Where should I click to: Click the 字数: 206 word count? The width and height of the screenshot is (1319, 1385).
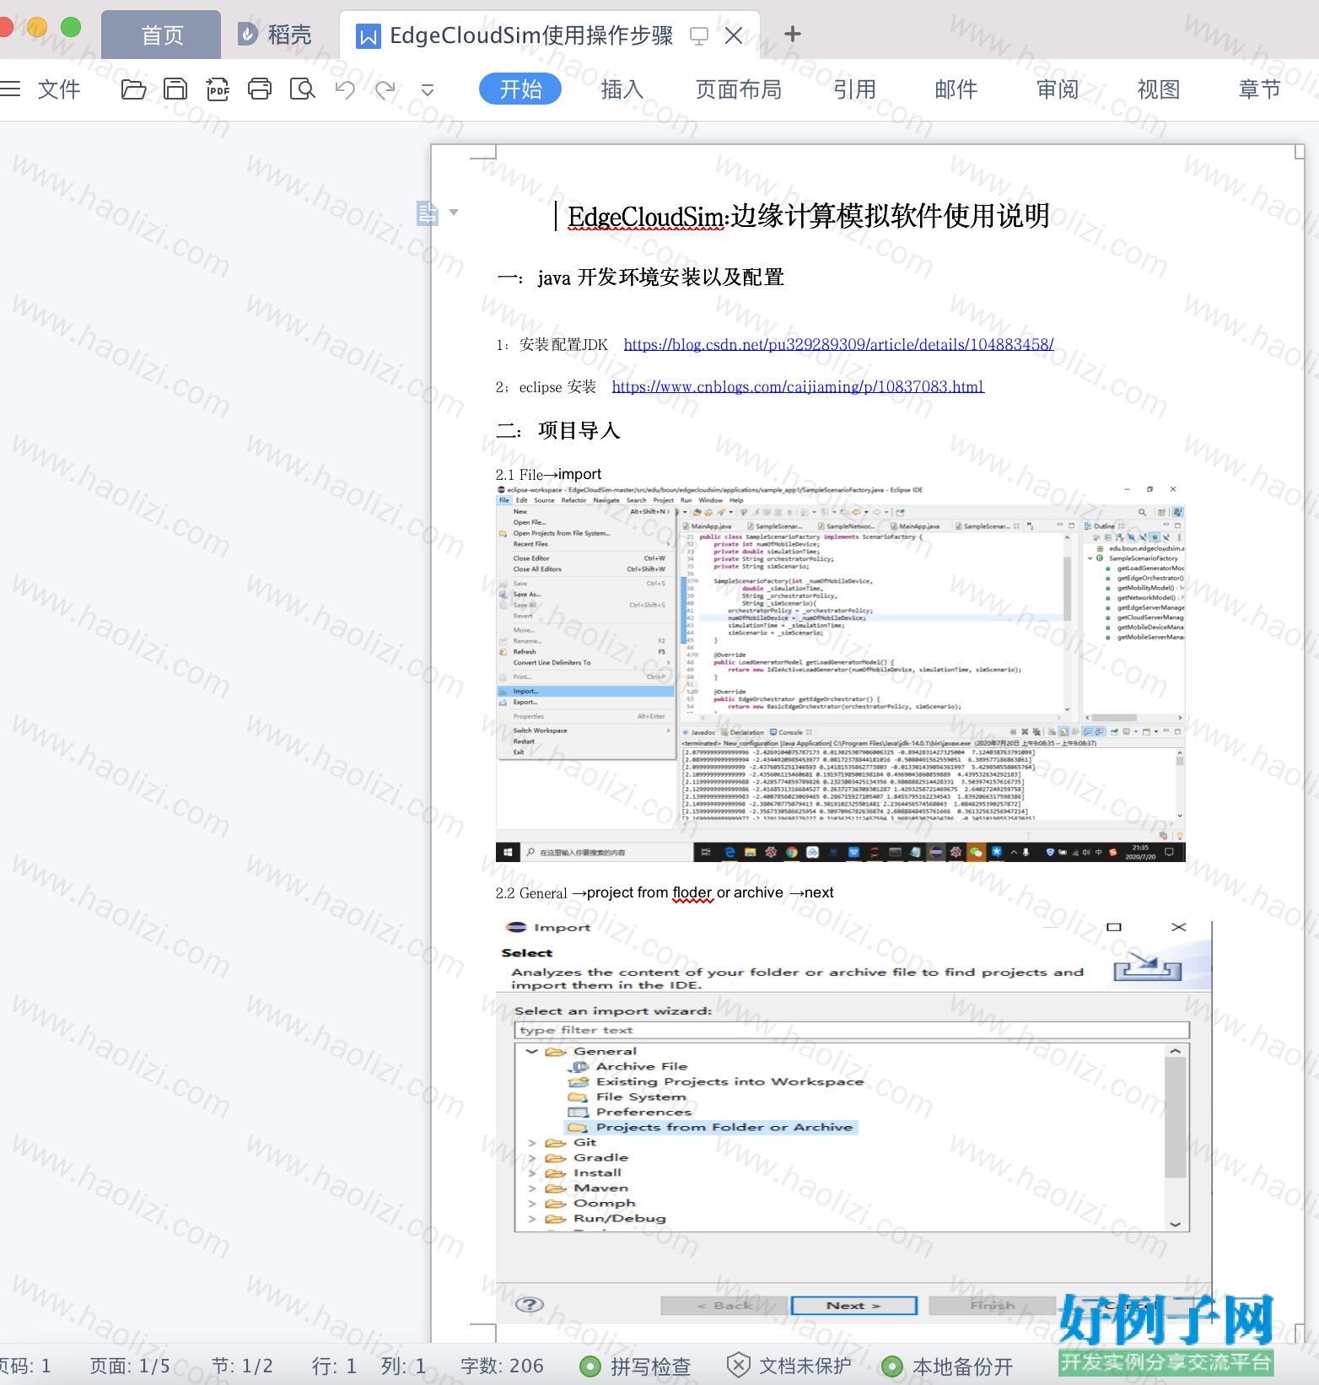tap(502, 1366)
